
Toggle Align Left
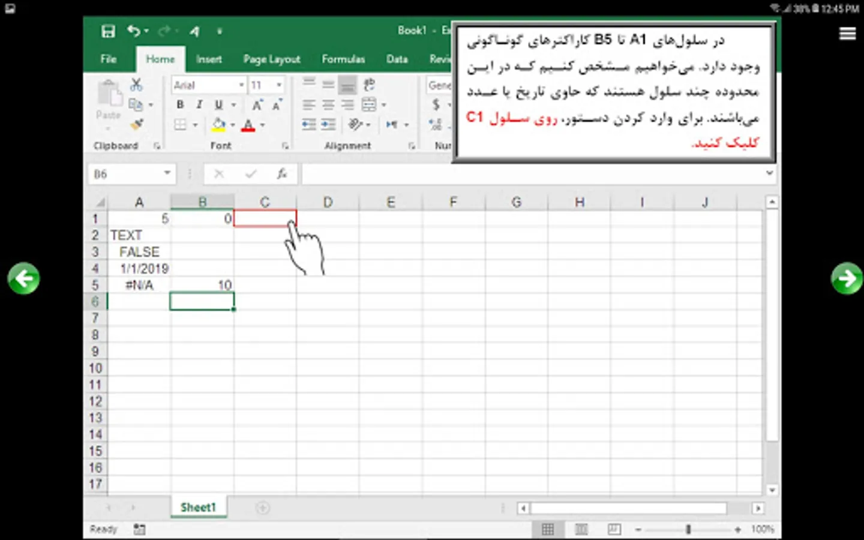tap(309, 105)
